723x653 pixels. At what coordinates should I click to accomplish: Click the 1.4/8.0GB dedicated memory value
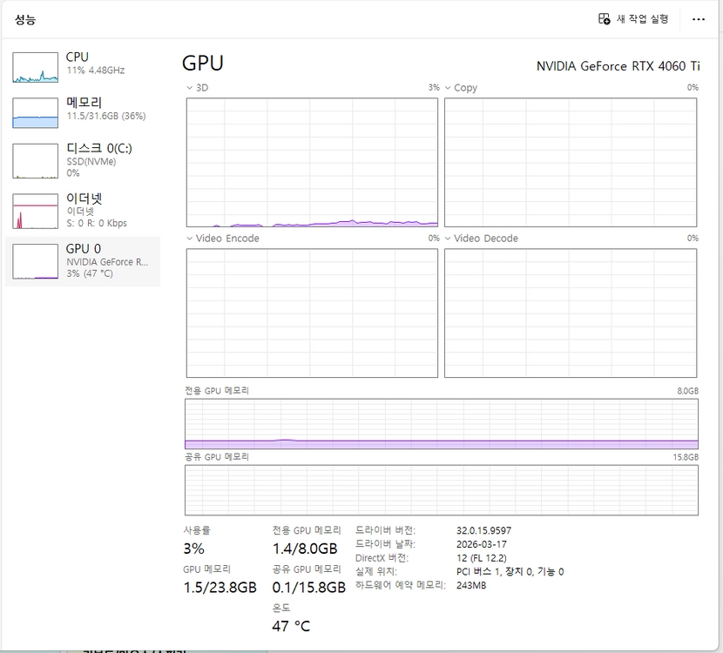pyautogui.click(x=305, y=549)
